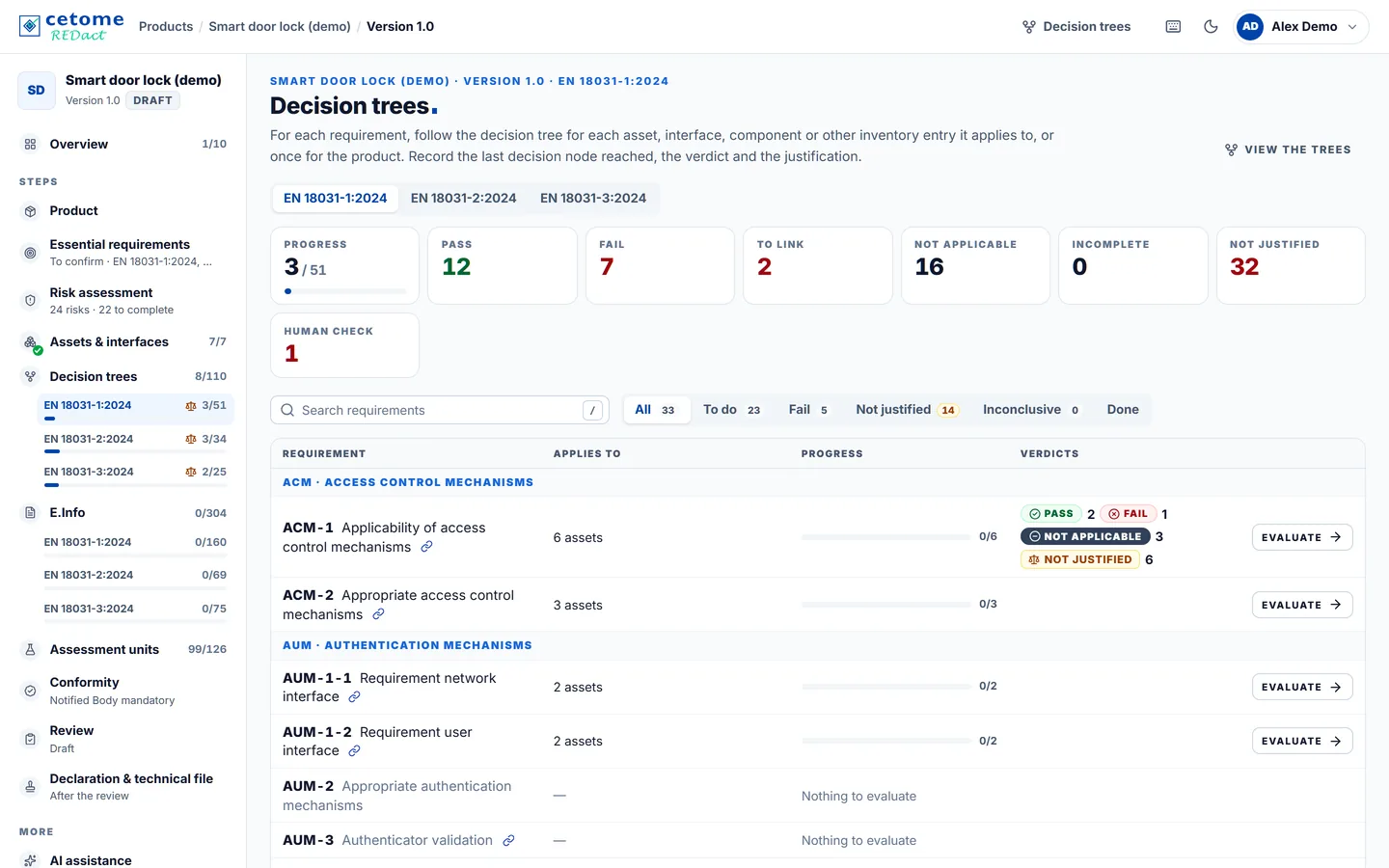This screenshot has width=1389, height=868.
Task: Evaluate AUM-1-2 Requirement user interface
Action: tap(1302, 741)
